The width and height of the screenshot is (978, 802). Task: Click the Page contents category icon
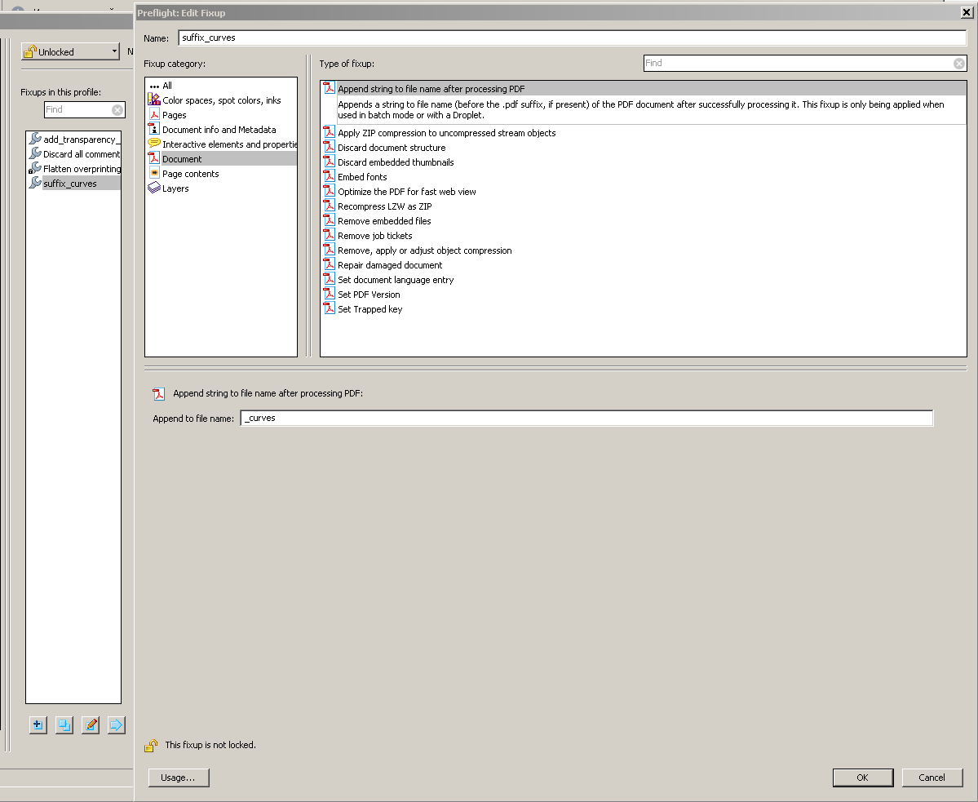154,173
